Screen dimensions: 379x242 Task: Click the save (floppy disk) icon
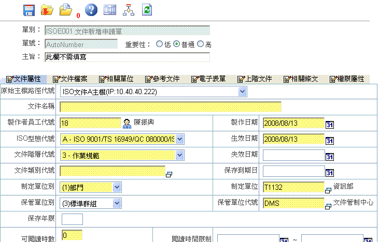[29, 10]
